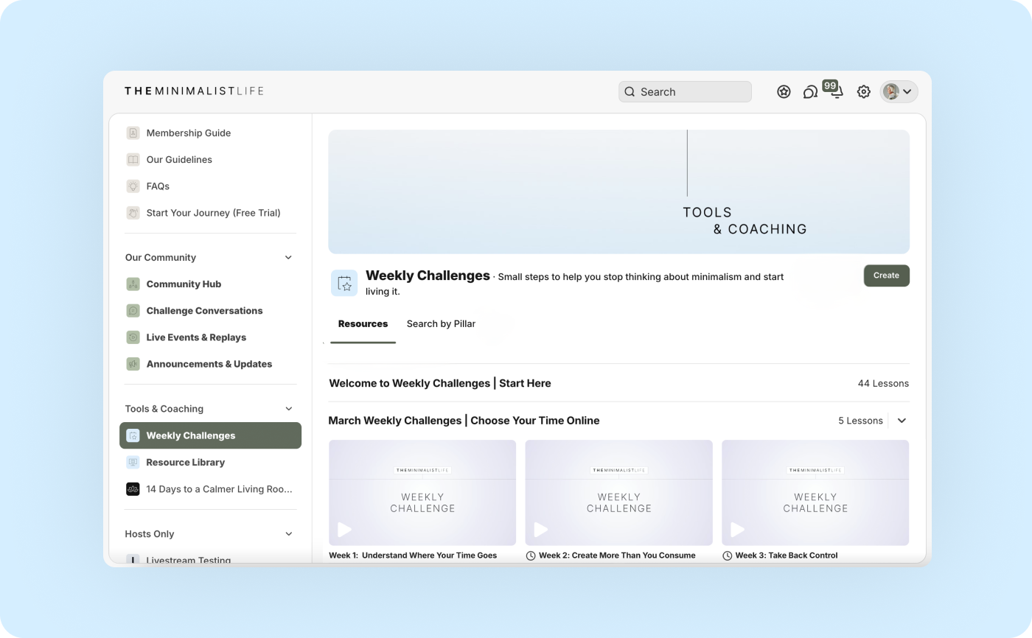Click the Resource Library monitor icon
1032x638 pixels.
pyautogui.click(x=133, y=462)
